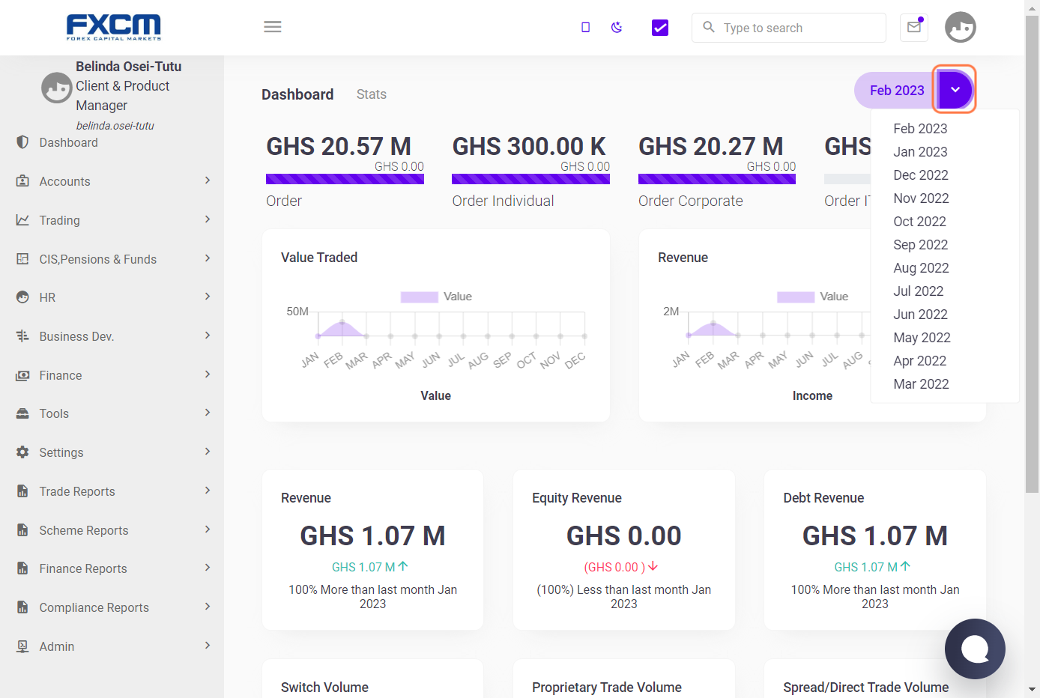Open the user avatar in the top bar

tap(961, 27)
